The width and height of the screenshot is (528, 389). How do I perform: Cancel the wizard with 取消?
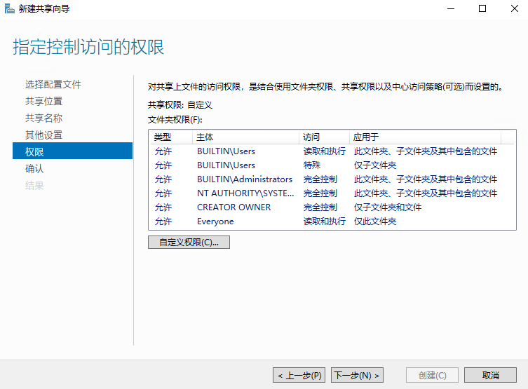point(491,375)
